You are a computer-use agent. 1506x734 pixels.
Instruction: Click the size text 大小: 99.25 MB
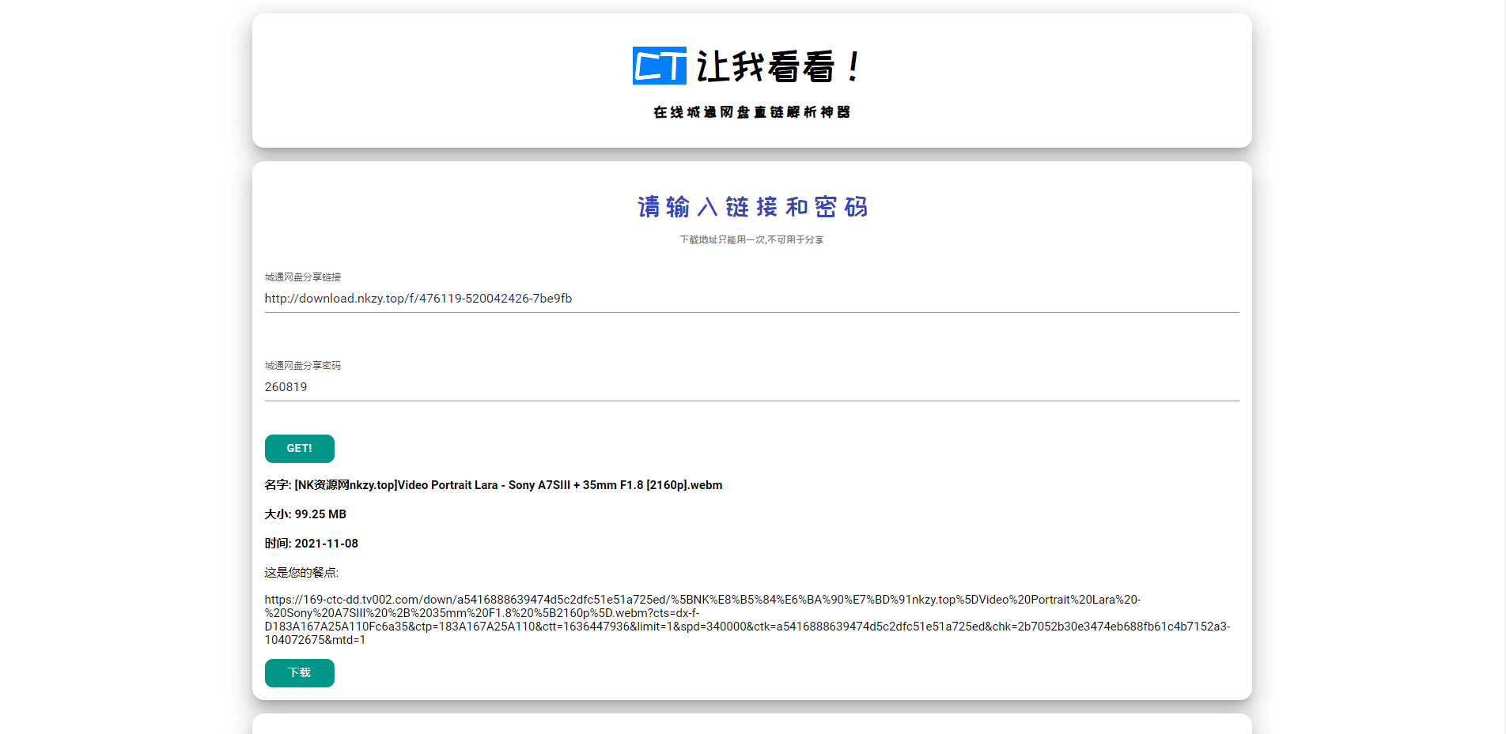coord(305,514)
